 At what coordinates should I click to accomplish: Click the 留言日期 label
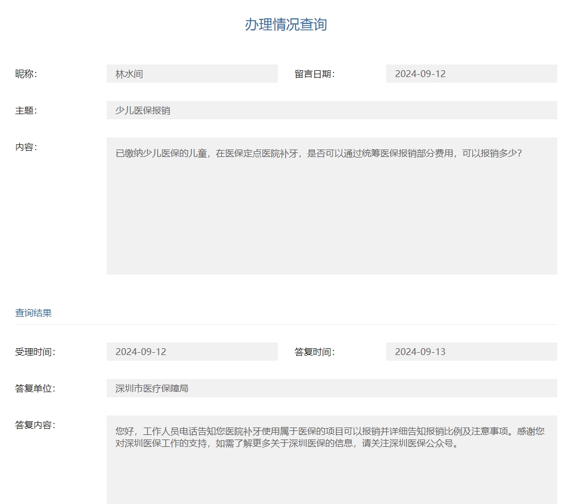click(x=314, y=74)
